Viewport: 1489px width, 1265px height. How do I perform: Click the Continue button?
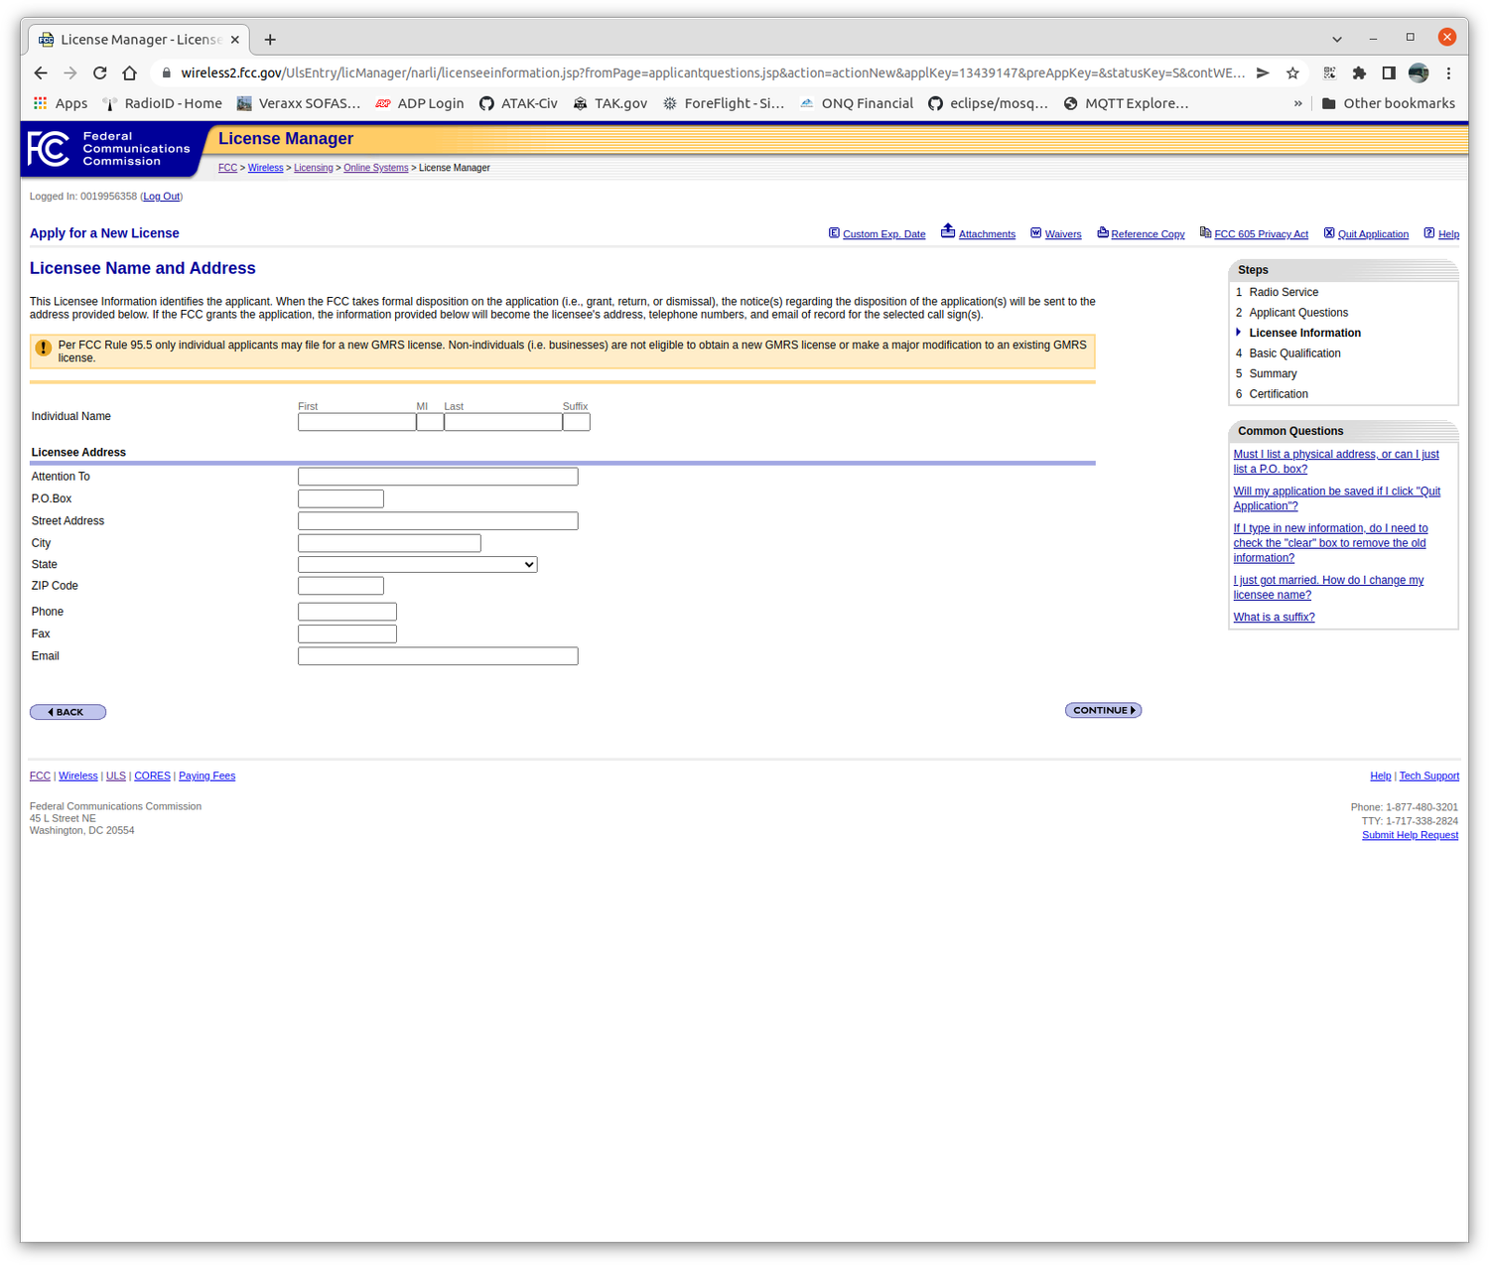(x=1102, y=710)
